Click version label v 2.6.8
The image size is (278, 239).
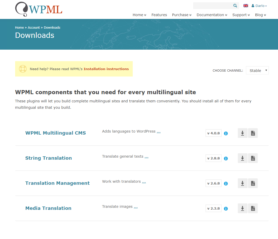pos(213,183)
